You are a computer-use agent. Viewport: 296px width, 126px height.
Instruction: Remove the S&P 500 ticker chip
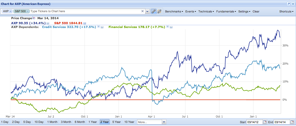pyautogui.click(x=28, y=11)
